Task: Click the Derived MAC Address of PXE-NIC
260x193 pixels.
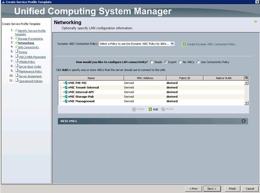Action: pos(129,83)
